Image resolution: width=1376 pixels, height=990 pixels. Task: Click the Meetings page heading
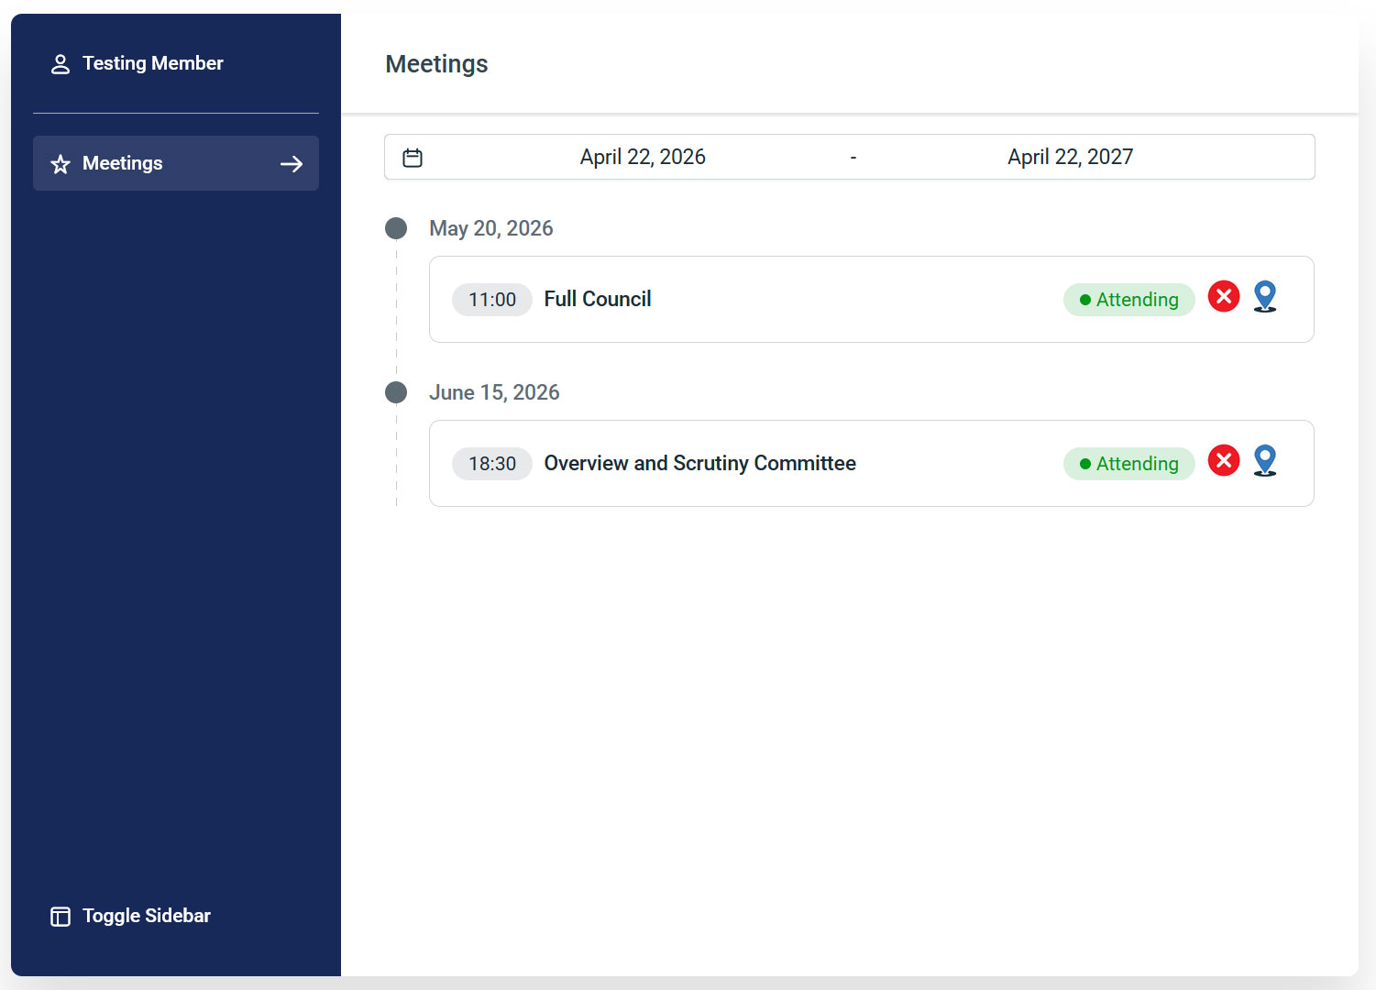(x=436, y=64)
